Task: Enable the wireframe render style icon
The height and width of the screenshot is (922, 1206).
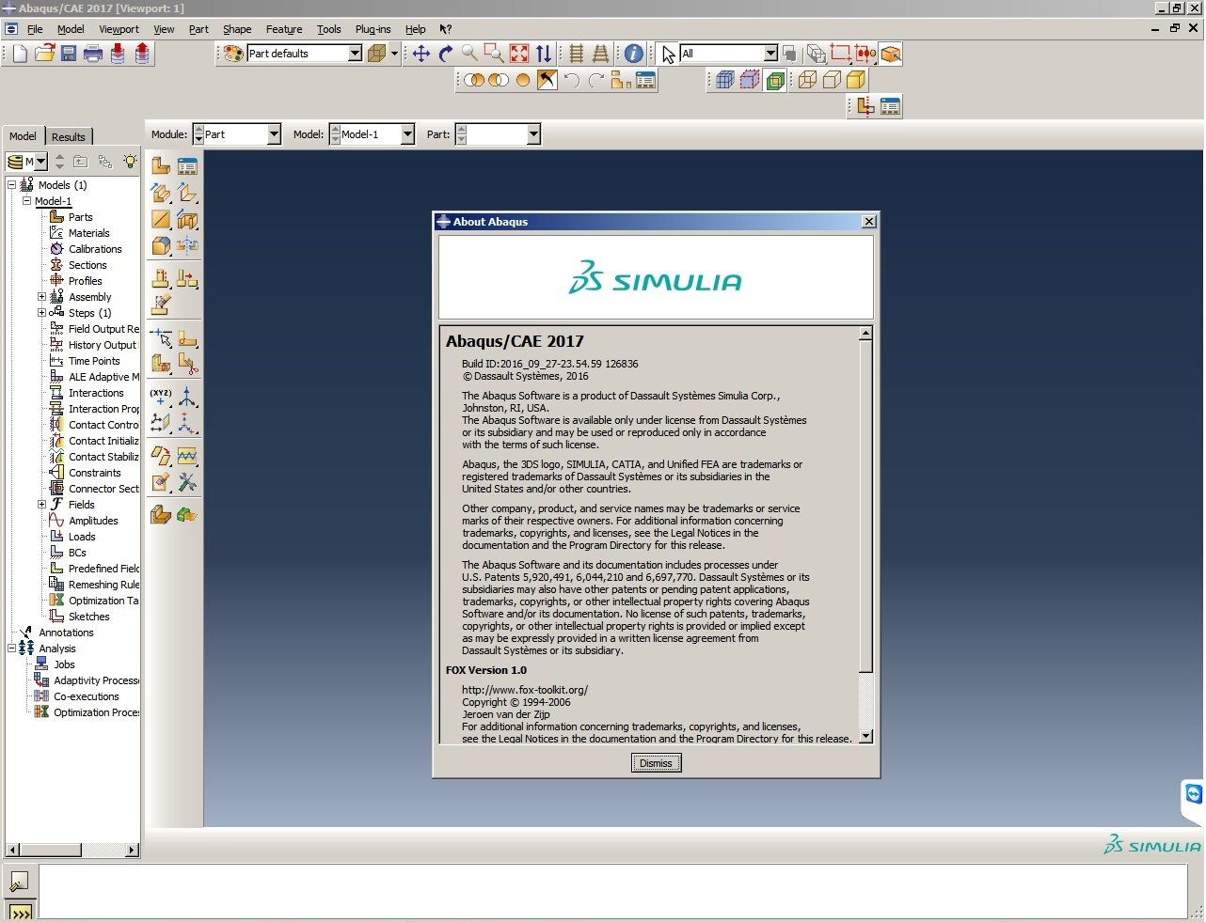Action: pyautogui.click(x=807, y=80)
